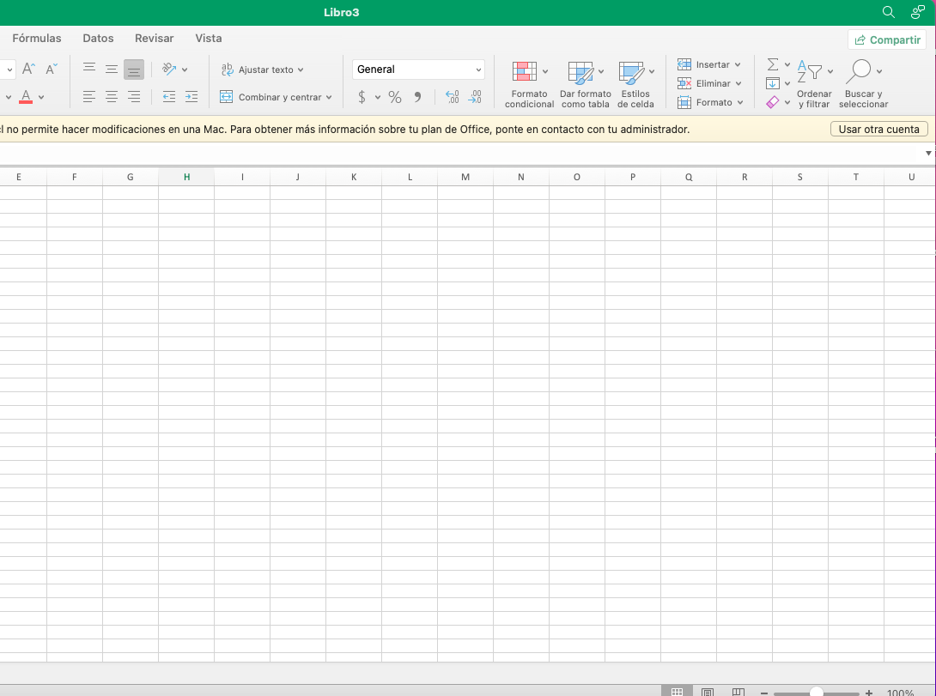Image resolution: width=936 pixels, height=696 pixels.
Task: Apply the comma style number format
Action: point(418,97)
